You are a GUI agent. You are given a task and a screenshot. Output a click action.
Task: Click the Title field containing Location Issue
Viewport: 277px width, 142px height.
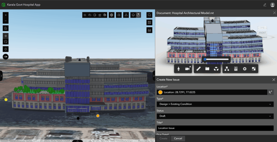tap(215, 128)
